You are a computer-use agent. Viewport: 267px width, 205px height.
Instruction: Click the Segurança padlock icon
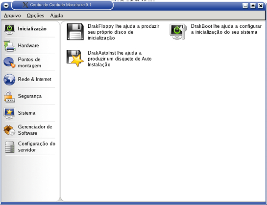click(x=9, y=96)
